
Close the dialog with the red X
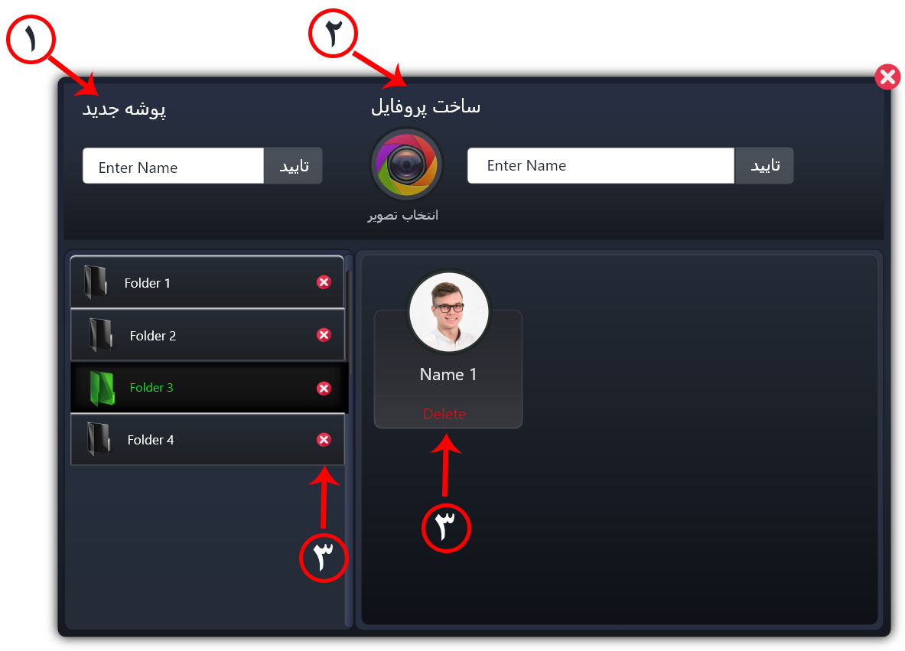pyautogui.click(x=887, y=76)
